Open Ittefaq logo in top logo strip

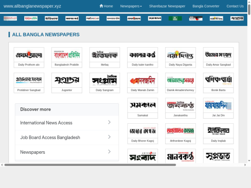click(x=51, y=18)
